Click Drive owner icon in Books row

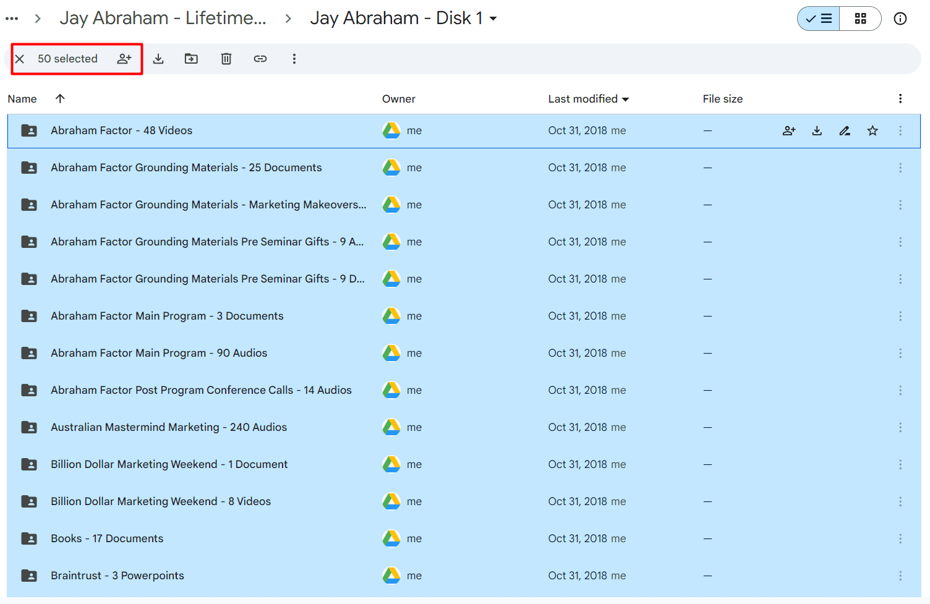pyautogui.click(x=391, y=538)
